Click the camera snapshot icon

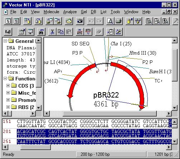point(80,21)
